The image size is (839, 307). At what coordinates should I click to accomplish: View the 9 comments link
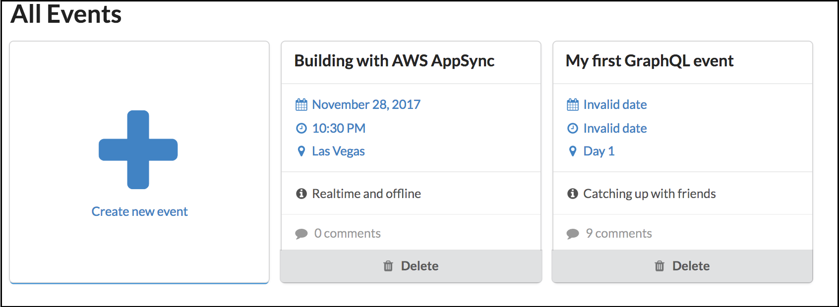(x=618, y=234)
